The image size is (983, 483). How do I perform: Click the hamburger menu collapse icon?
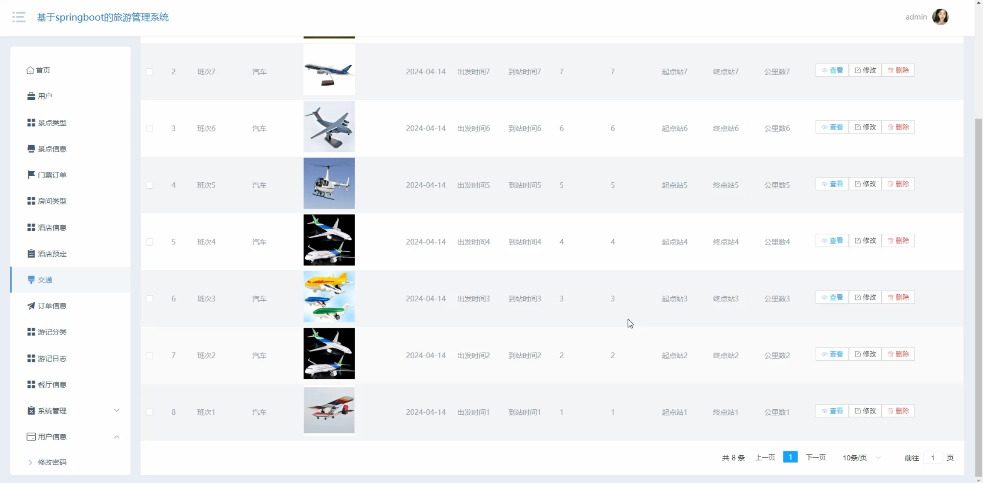[19, 17]
